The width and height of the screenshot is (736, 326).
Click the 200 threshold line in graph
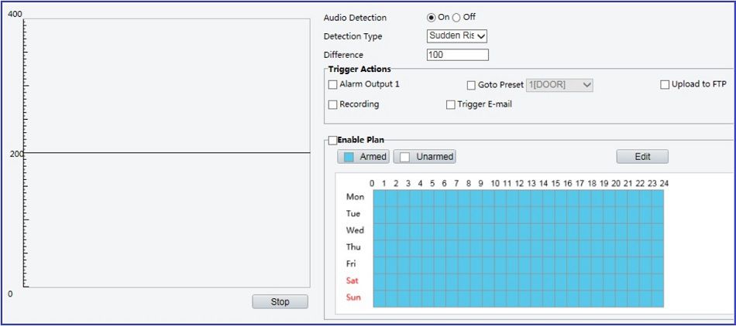(167, 153)
